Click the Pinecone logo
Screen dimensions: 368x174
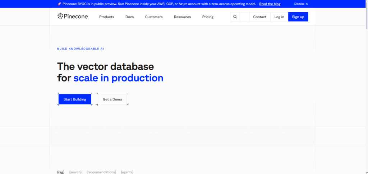coord(73,16)
